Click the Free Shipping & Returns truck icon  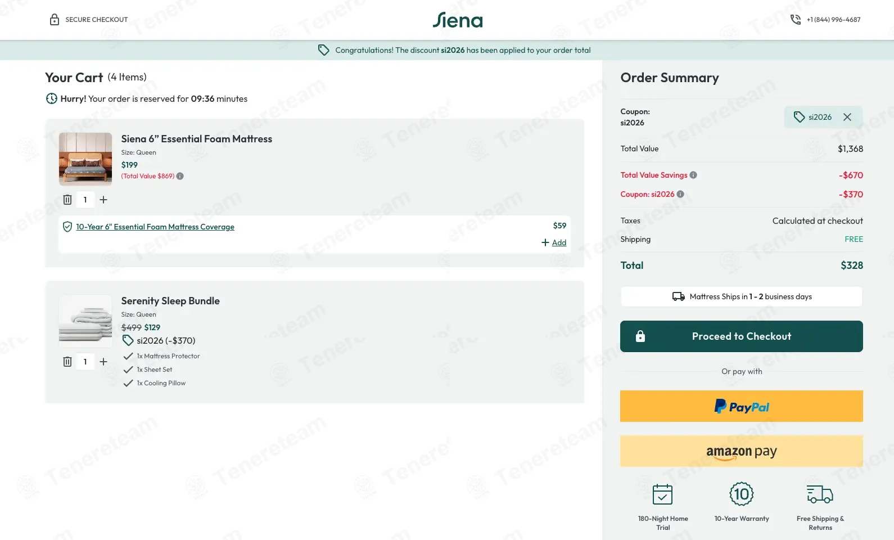pyautogui.click(x=820, y=494)
